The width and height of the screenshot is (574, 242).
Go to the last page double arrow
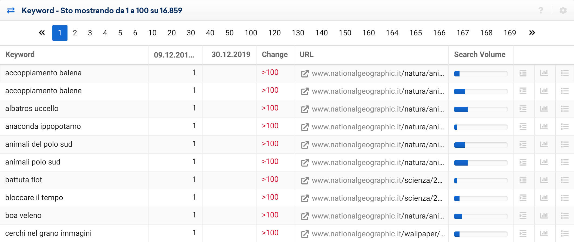[x=532, y=33]
